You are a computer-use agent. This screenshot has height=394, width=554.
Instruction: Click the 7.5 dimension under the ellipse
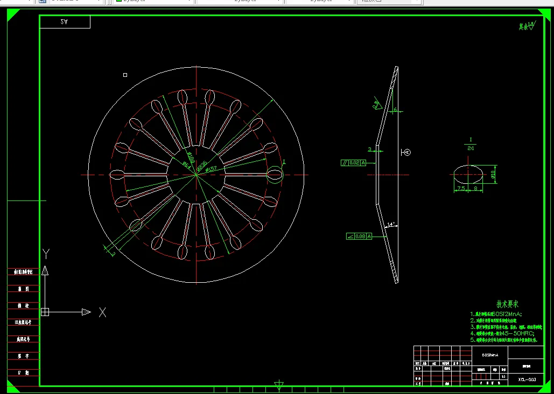click(x=461, y=188)
